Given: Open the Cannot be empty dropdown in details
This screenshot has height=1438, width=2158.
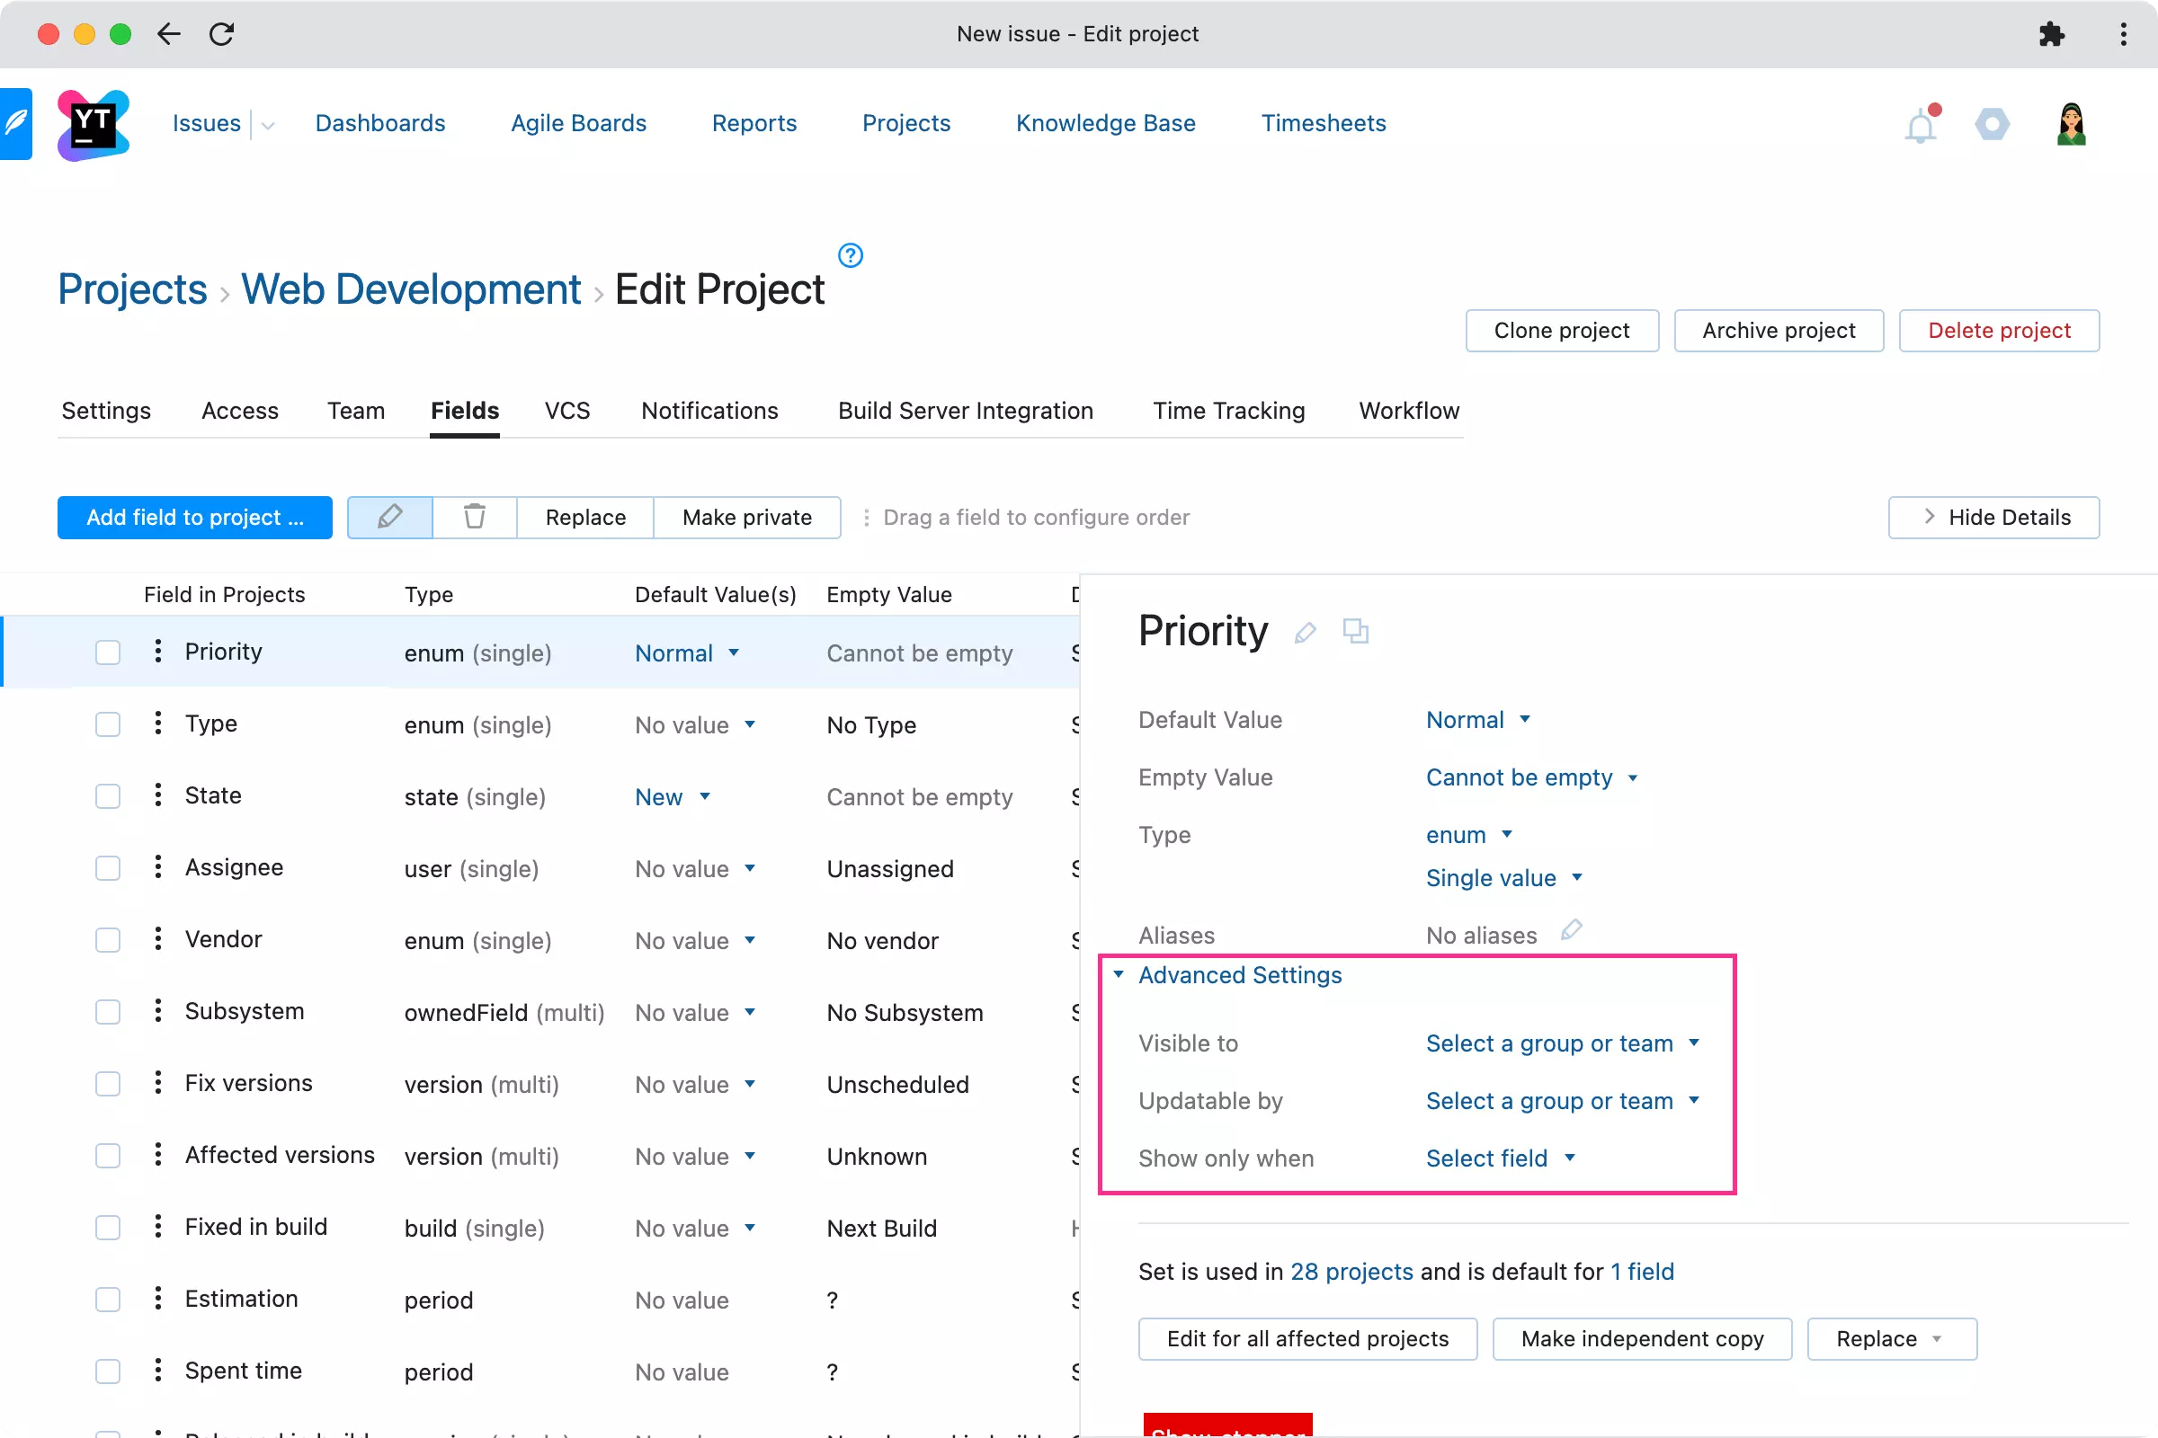Looking at the screenshot, I should click(1531, 777).
